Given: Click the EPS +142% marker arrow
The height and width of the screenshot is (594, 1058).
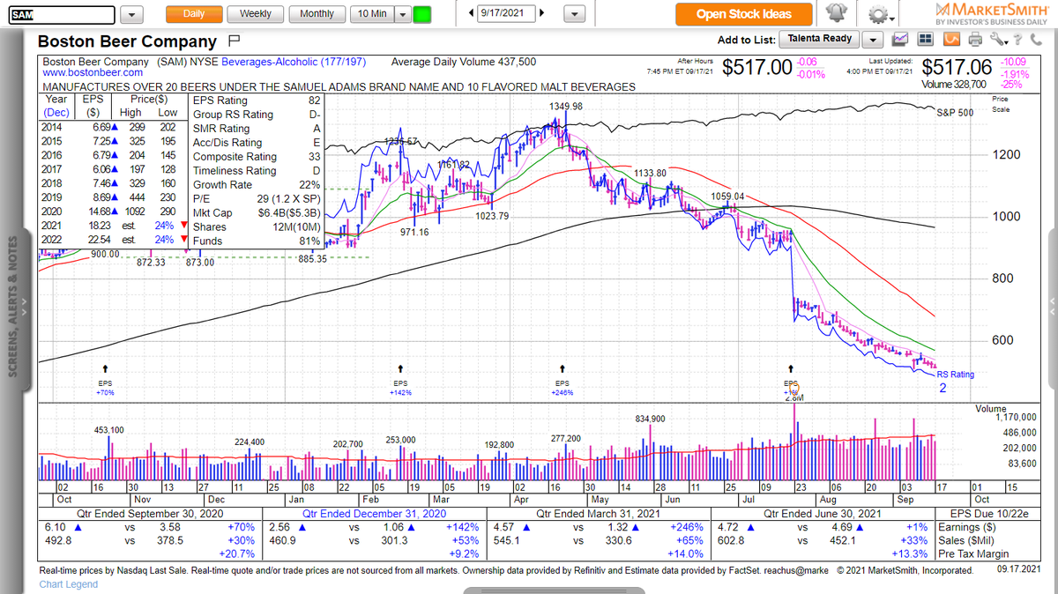Looking at the screenshot, I should pyautogui.click(x=401, y=368).
